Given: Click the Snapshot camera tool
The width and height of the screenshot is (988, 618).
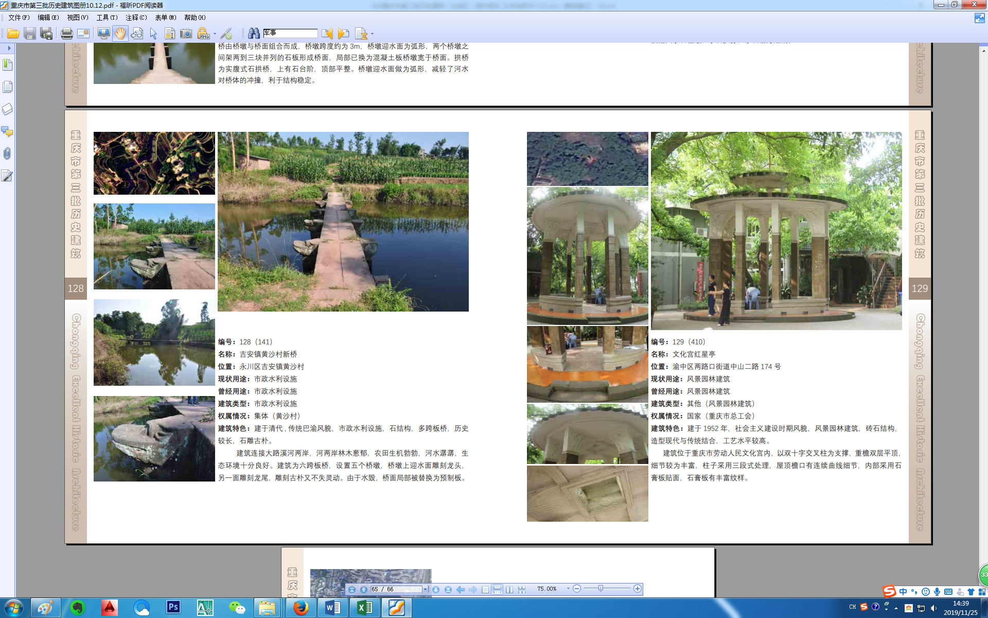Looking at the screenshot, I should tap(186, 33).
